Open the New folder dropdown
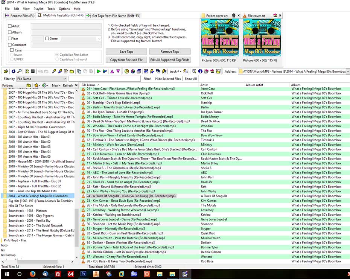350x280 pixels. [56, 85]
